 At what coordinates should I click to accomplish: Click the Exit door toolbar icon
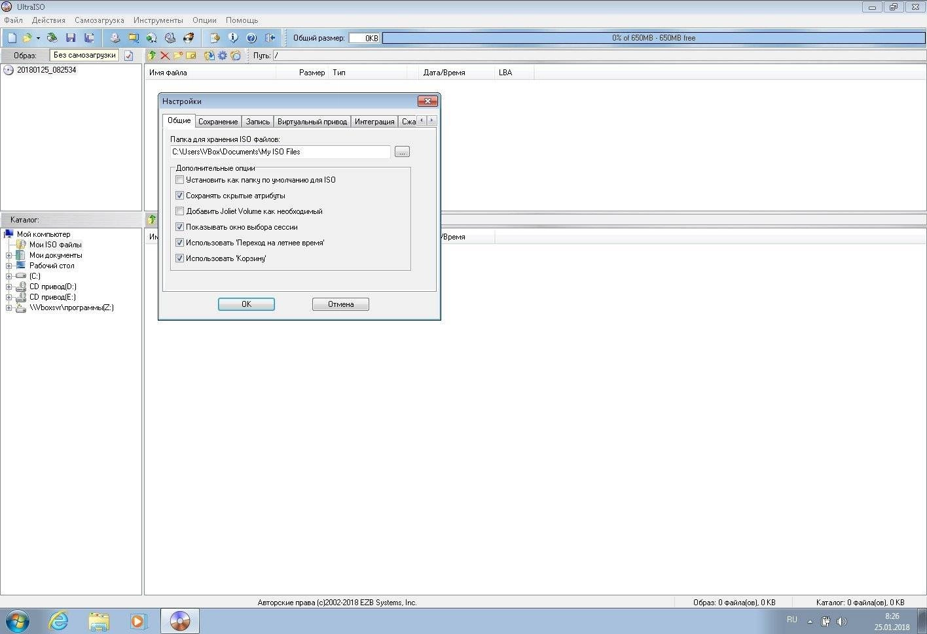click(270, 38)
